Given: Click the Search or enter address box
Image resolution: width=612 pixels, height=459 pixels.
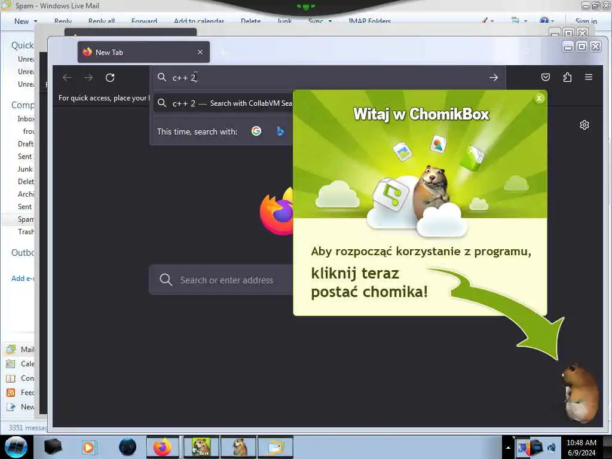Looking at the screenshot, I should pyautogui.click(x=221, y=280).
